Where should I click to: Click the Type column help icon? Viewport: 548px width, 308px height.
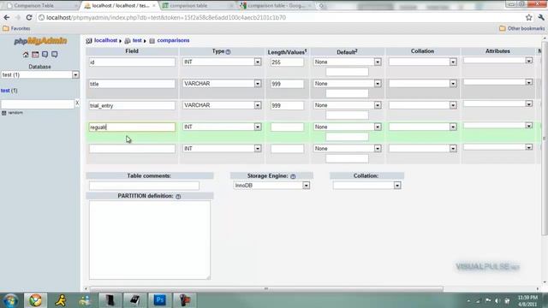click(229, 51)
